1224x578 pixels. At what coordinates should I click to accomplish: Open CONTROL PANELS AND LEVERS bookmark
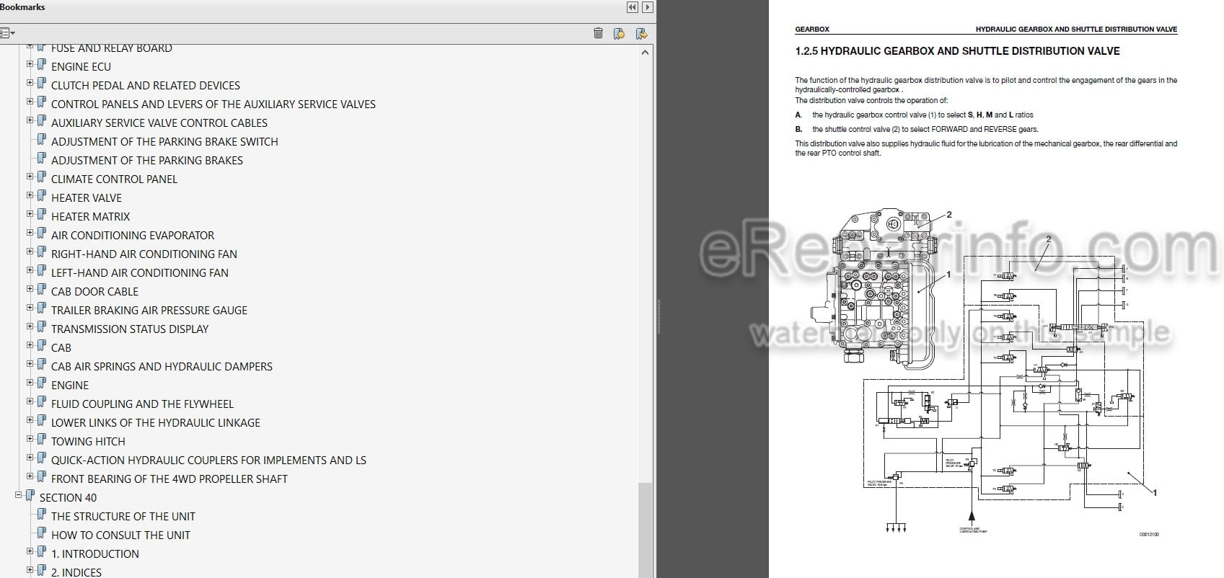coord(213,104)
